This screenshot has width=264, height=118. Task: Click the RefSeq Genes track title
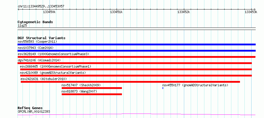coord(30,108)
